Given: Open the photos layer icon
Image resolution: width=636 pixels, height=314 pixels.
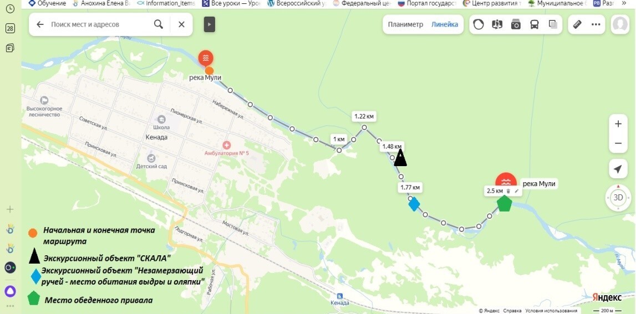Looking at the screenshot, I should point(516,24).
